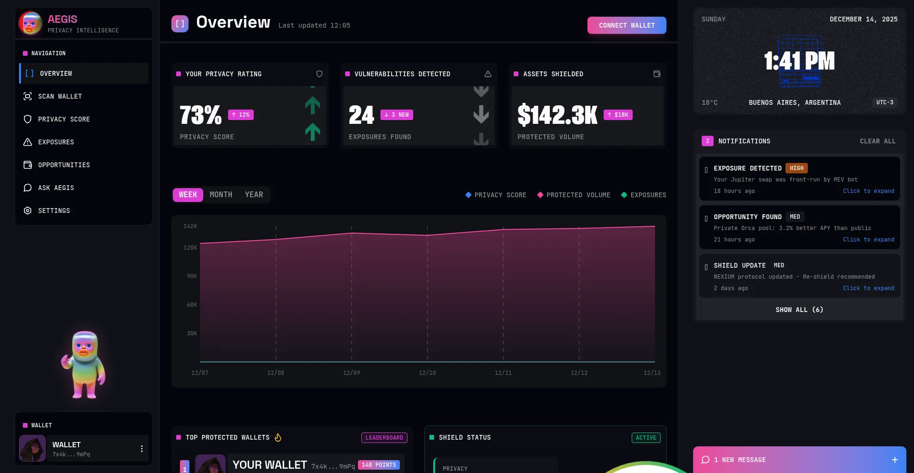Toggle Protected Volume series in chart legend

[x=574, y=195]
